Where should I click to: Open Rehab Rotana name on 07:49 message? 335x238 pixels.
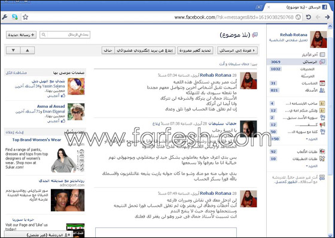click(215, 193)
